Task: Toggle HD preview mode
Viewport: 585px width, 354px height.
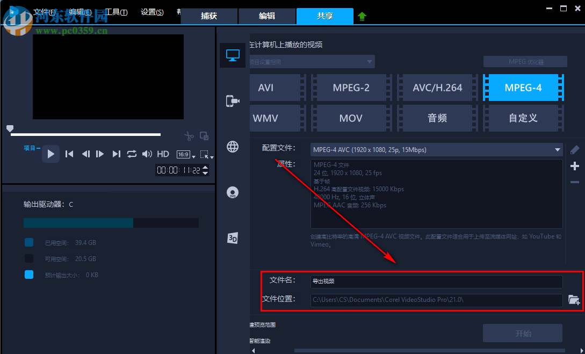Action: (x=163, y=154)
